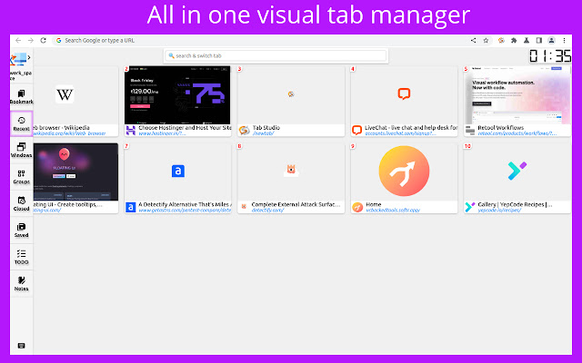The image size is (582, 363).
Task: Open the Retool Workflows thumbnail
Action: pos(517,95)
